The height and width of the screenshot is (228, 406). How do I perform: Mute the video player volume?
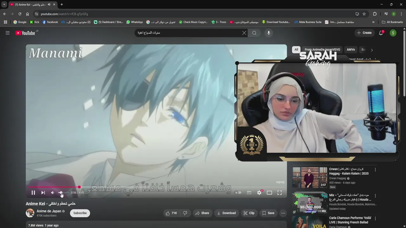[53, 193]
